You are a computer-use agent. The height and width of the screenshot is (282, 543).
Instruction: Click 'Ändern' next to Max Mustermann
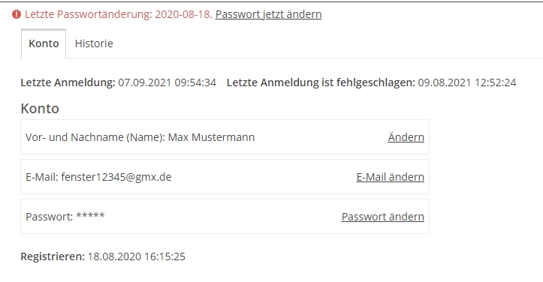click(406, 137)
